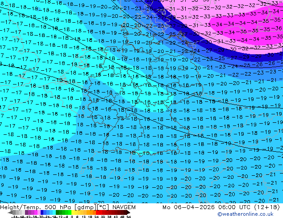Click the "(12+18)" forecast run label
The height and width of the screenshot is (218, 283).
coord(267,207)
